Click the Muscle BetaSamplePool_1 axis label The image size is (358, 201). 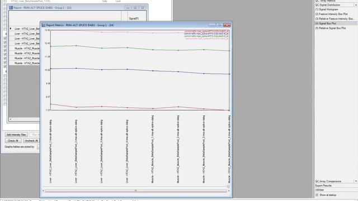pos(153,149)
